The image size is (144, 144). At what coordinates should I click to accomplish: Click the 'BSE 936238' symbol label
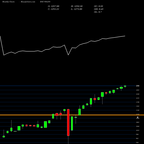click(45, 2)
